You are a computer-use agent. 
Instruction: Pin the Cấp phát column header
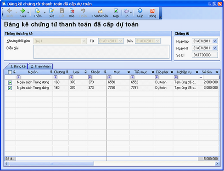pyautogui.click(x=172, y=72)
